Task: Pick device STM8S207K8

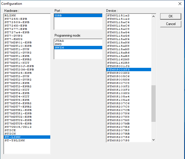Action: (x=129, y=117)
